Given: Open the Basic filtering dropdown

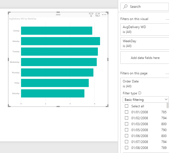Looking at the screenshot, I should (146, 99).
